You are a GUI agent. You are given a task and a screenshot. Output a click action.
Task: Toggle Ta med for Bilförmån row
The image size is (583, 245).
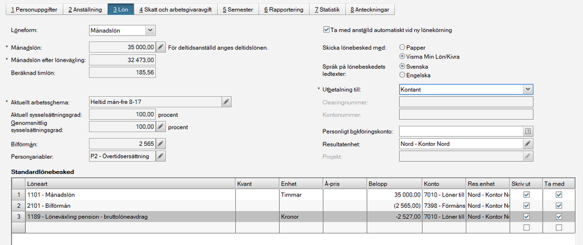coord(559,205)
